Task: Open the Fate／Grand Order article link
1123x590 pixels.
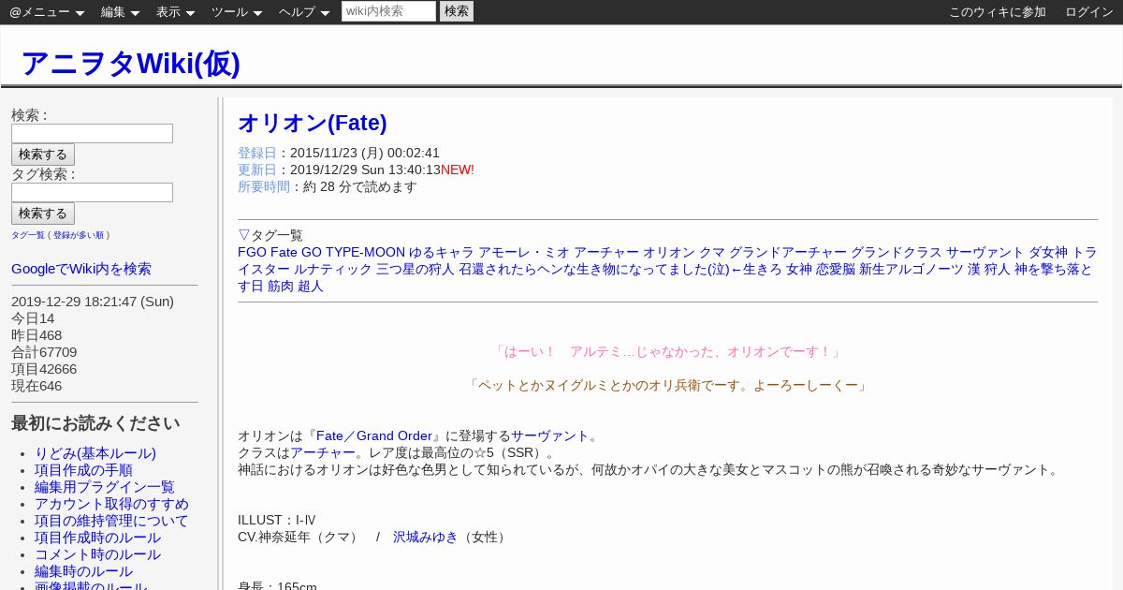Action: 373,435
